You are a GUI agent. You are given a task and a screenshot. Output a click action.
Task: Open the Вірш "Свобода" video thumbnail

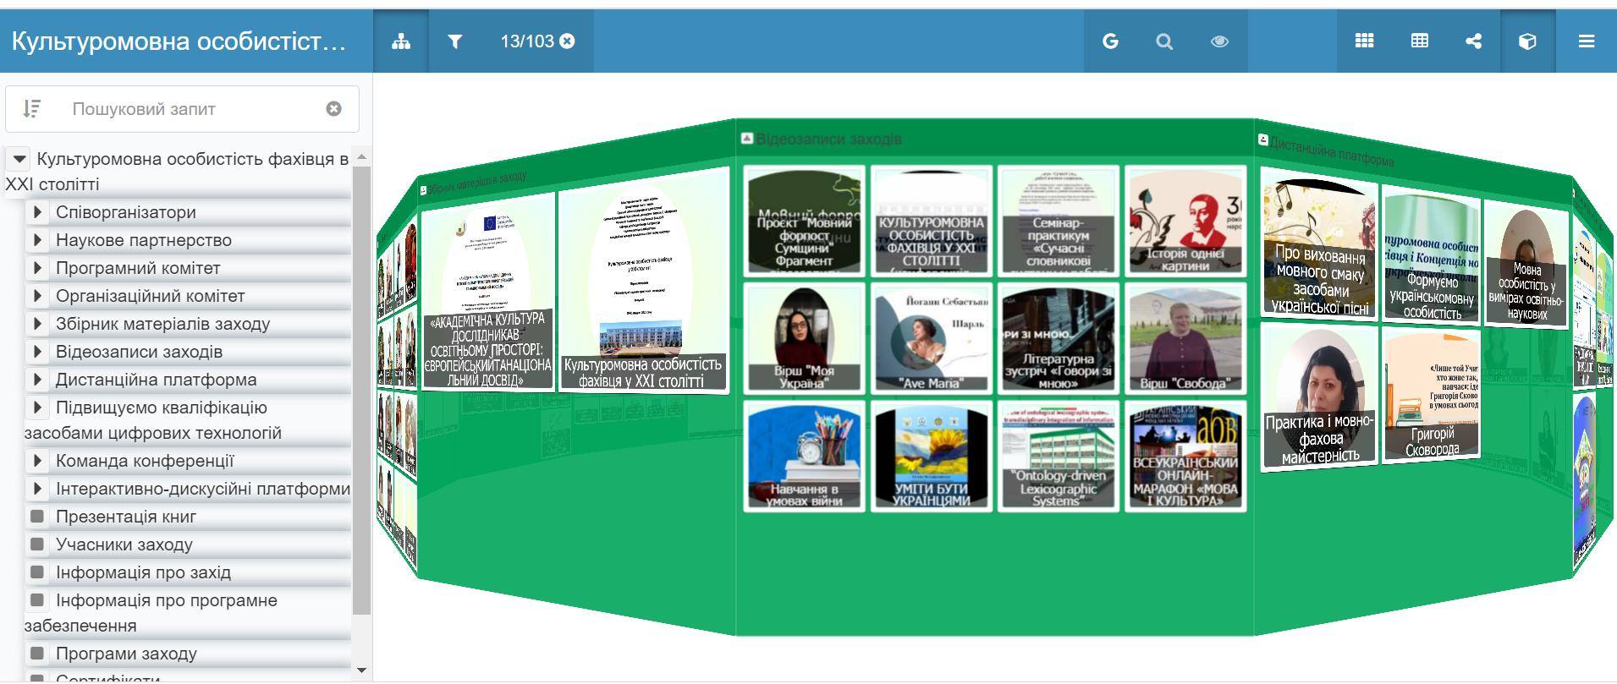point(1185,339)
